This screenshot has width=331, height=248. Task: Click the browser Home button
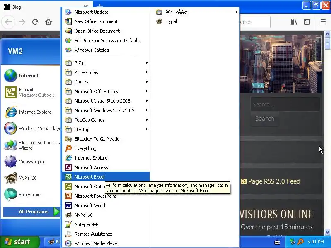pos(48,22)
